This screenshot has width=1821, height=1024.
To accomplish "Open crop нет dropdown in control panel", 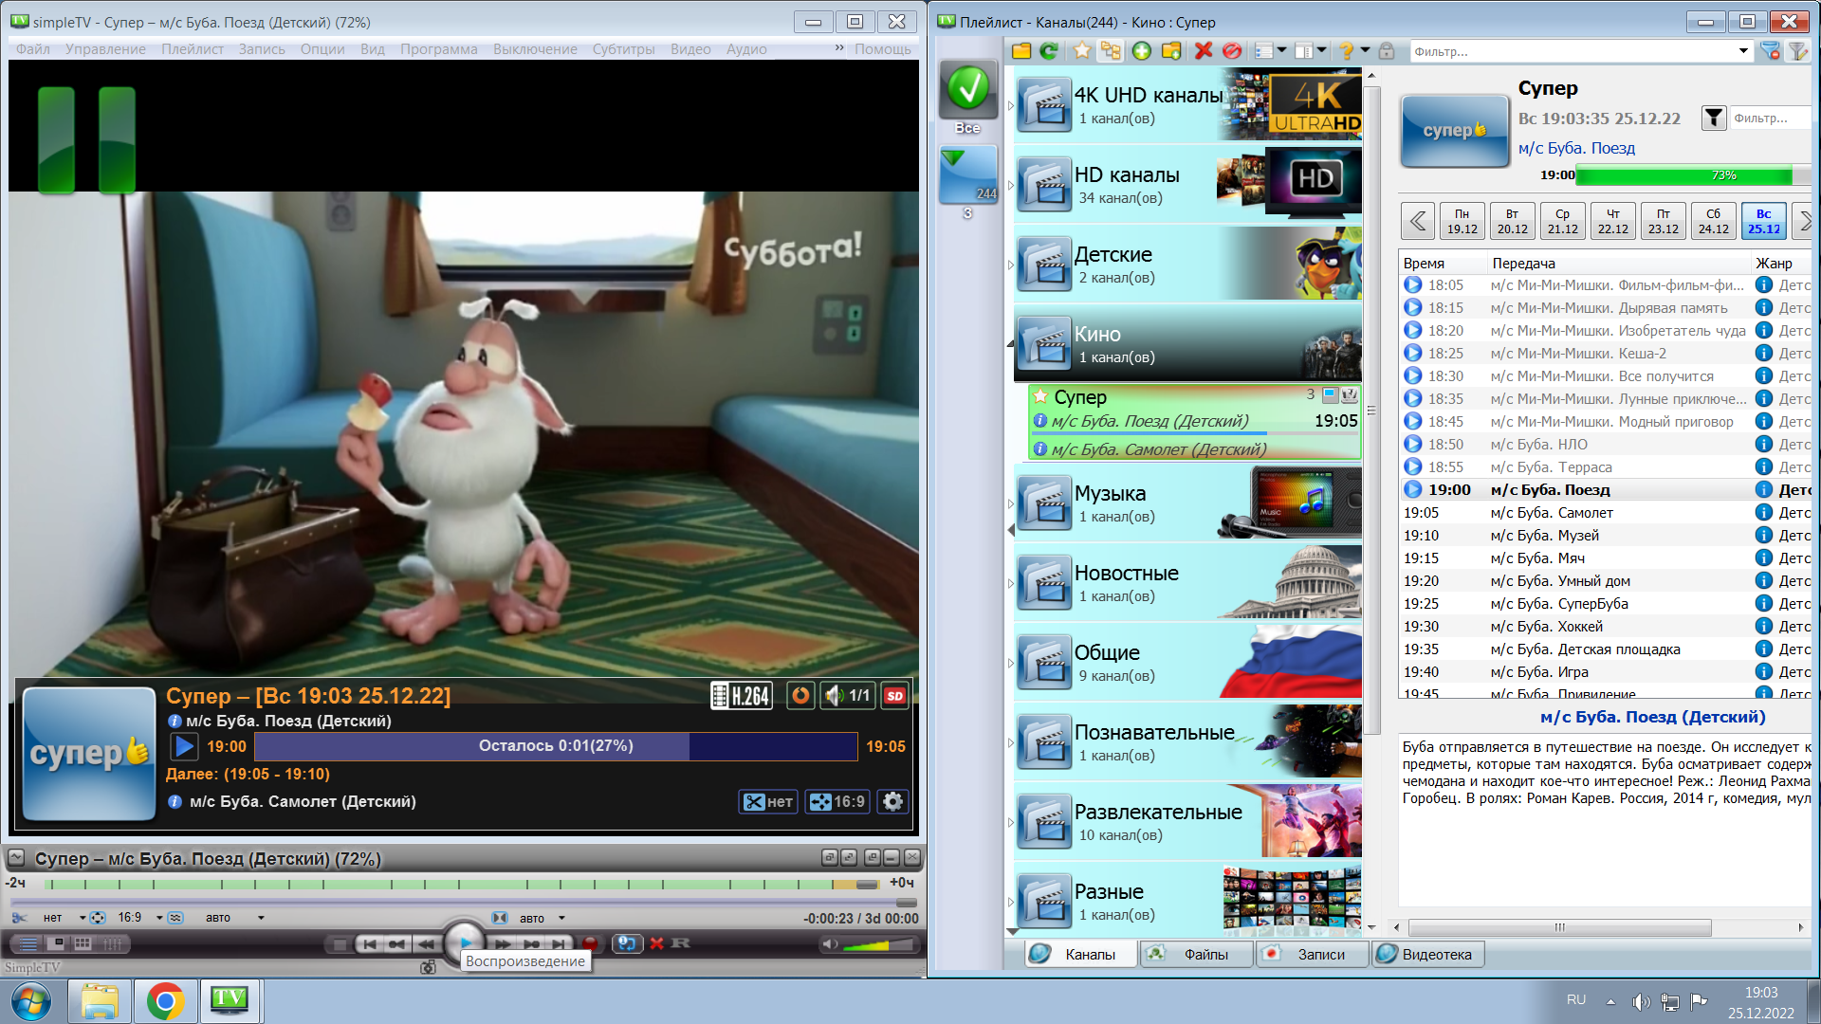I will [83, 918].
